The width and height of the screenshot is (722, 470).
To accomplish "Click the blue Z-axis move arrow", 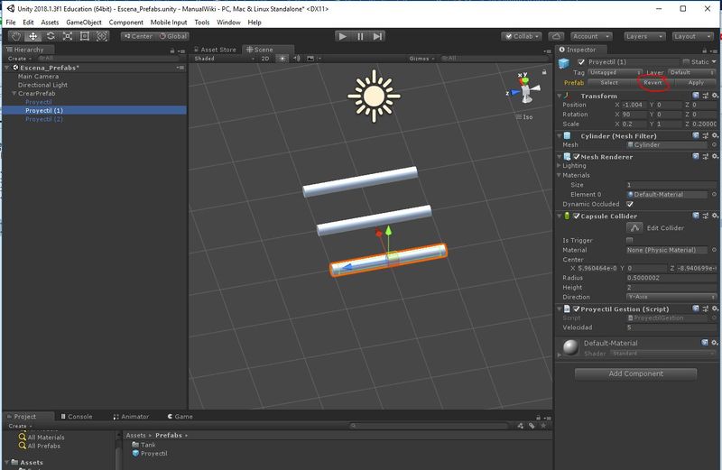I will click(x=346, y=267).
